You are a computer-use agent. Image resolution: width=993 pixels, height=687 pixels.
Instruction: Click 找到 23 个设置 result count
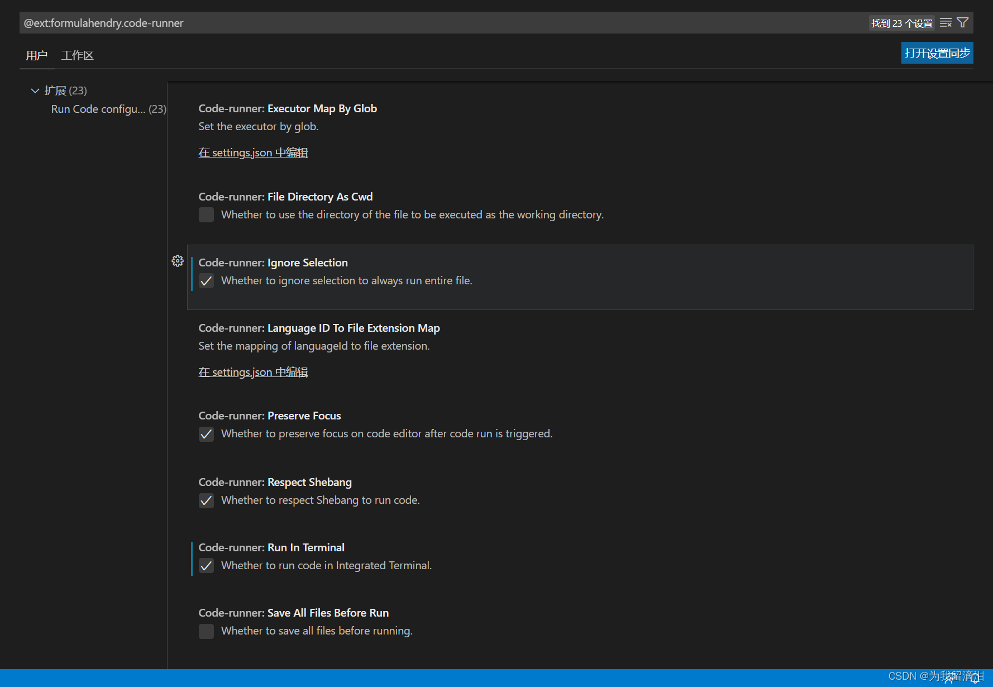(x=902, y=23)
